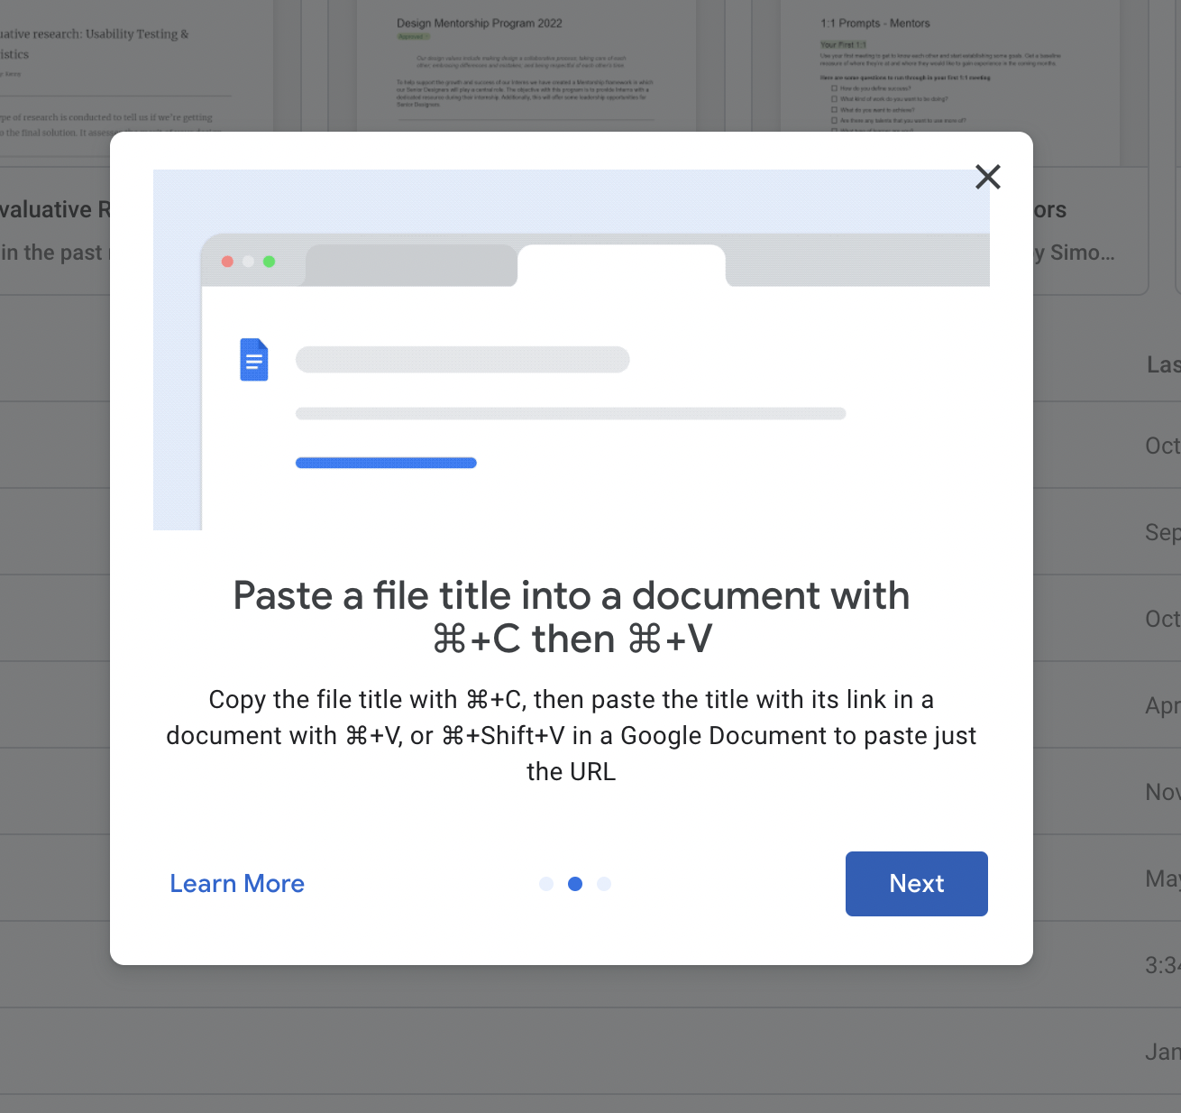Open the Learn More link
1181x1113 pixels.
coord(237,884)
